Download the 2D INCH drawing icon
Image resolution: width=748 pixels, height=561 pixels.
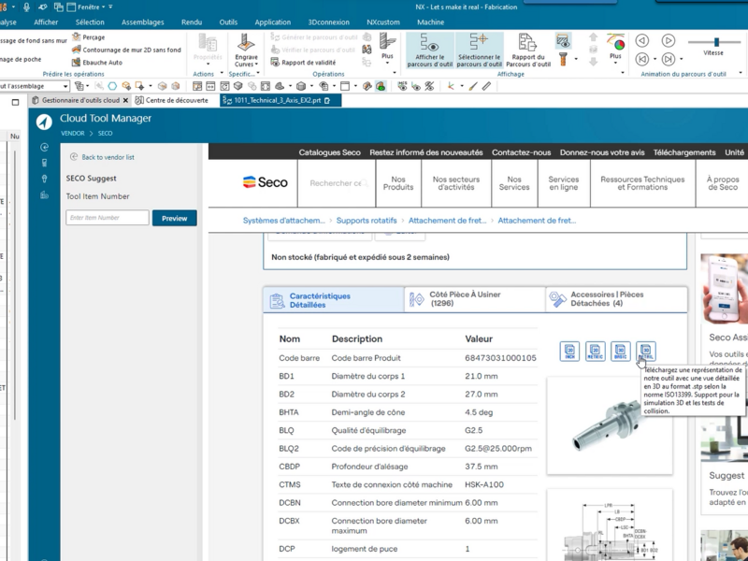569,352
